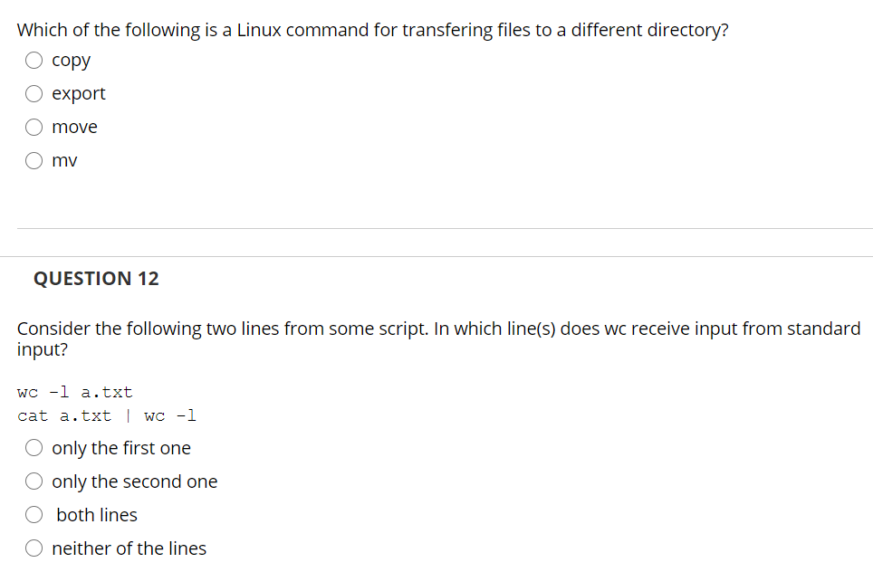Click the 'both lines' label text
873x572 pixels.
click(97, 516)
